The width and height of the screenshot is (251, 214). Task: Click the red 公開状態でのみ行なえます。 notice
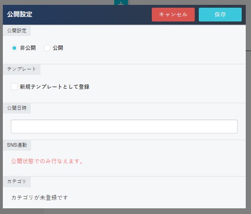pyautogui.click(x=47, y=161)
